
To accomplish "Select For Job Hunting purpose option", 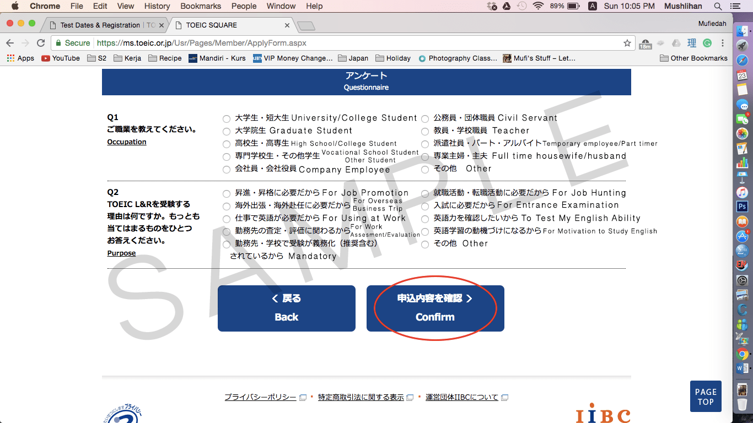I will pos(425,194).
